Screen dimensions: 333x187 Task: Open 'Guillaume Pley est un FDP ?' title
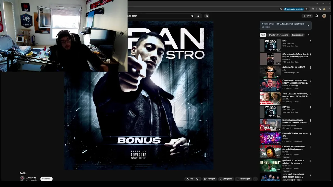pos(294,67)
